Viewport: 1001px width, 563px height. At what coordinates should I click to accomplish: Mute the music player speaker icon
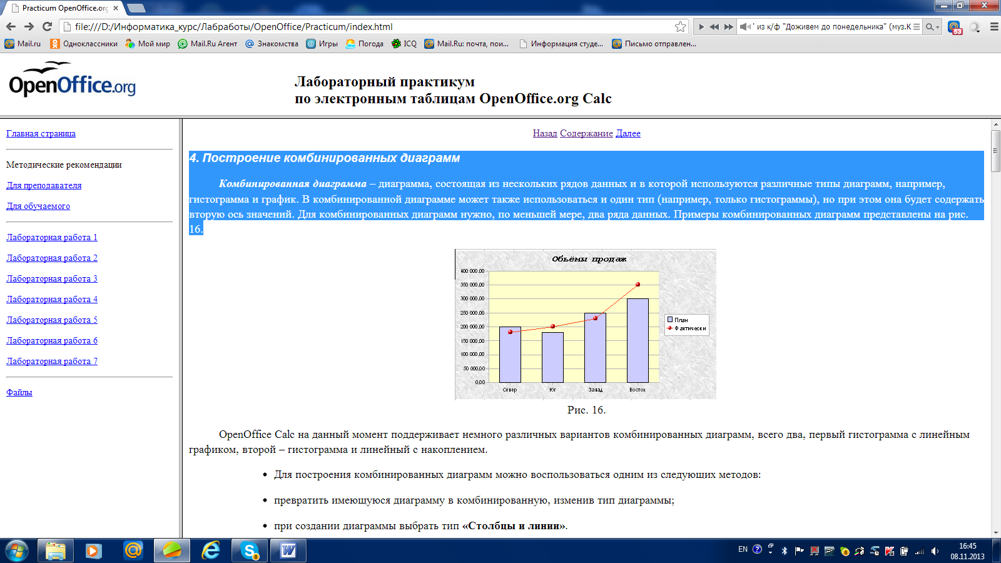(746, 27)
